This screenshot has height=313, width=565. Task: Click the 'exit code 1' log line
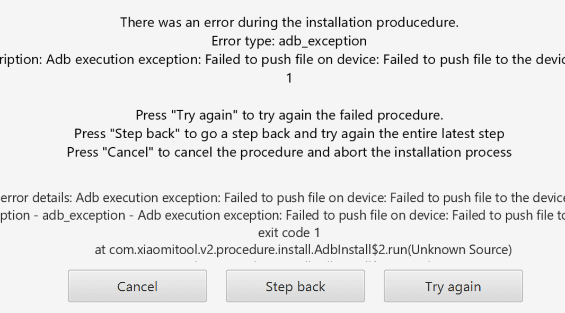click(289, 232)
